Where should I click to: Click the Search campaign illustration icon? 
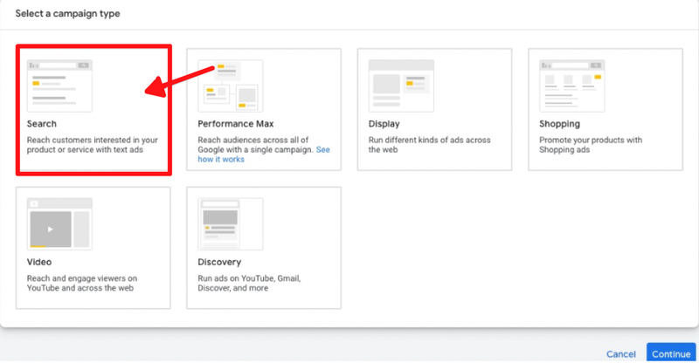(59, 85)
